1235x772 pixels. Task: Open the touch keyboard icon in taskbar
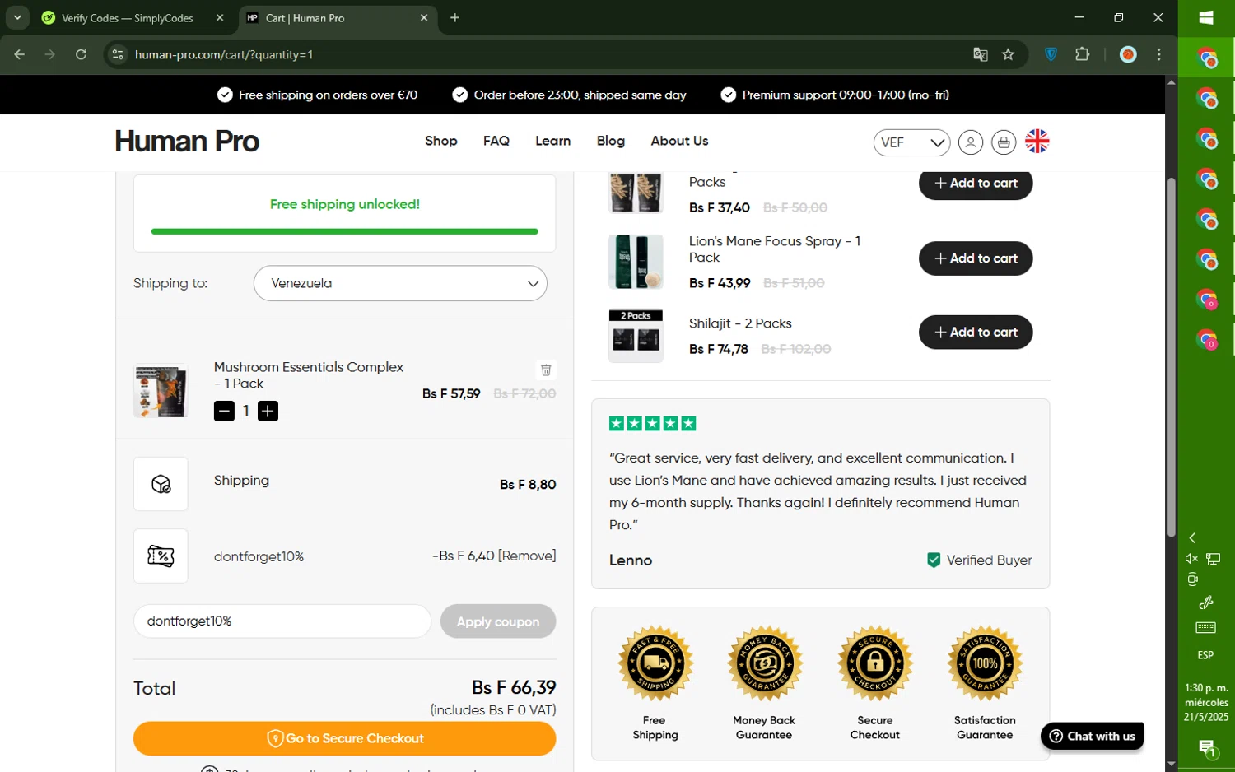pos(1205,628)
